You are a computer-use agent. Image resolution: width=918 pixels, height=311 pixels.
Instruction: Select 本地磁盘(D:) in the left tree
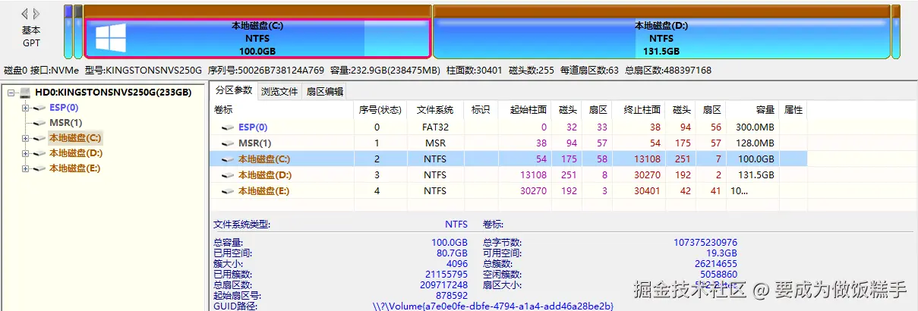[x=75, y=153]
